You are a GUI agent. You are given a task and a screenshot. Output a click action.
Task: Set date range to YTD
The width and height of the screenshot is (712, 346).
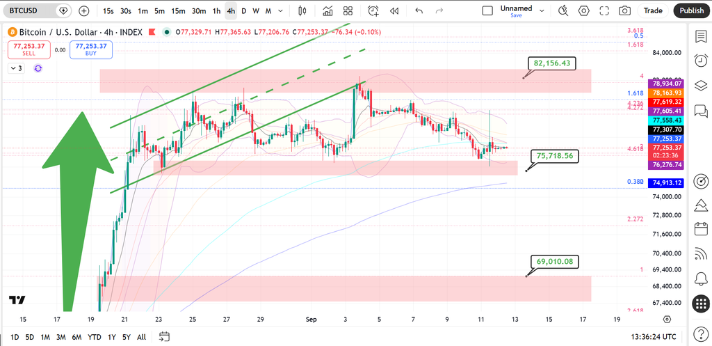point(94,337)
